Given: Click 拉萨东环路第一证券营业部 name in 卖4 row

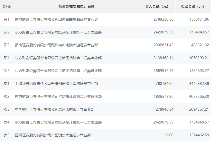Looking at the screenshot, I should (58, 122).
